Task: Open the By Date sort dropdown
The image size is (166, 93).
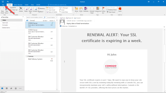Action: pyautogui.click(x=45, y=21)
